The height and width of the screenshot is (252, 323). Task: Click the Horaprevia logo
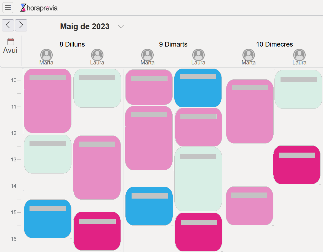pos(39,8)
